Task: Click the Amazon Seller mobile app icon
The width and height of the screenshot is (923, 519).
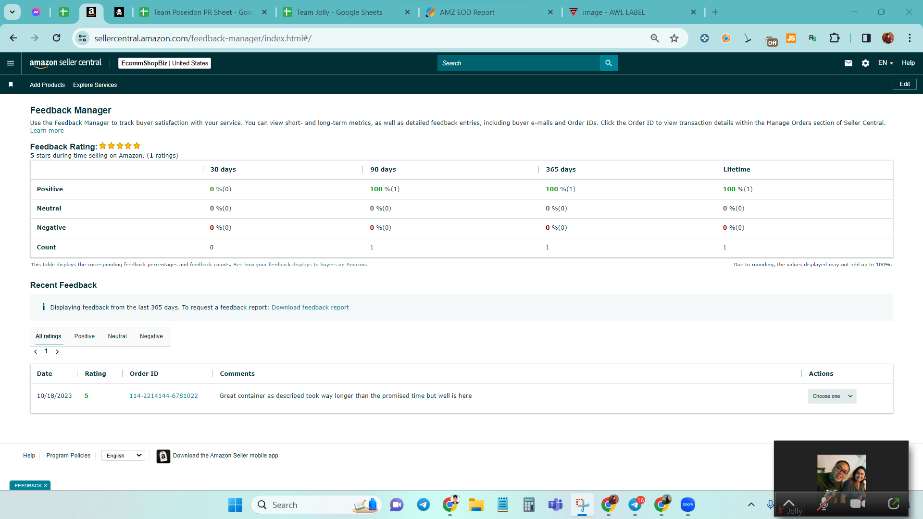Action: tap(163, 456)
